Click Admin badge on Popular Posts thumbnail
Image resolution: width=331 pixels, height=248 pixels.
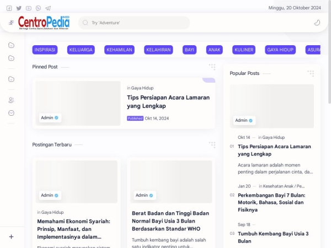(244, 120)
